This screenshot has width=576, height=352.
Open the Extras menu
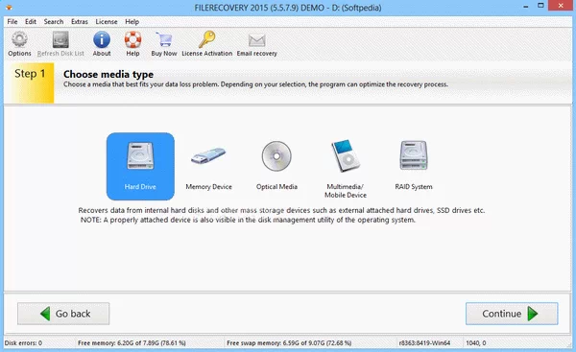tap(80, 22)
